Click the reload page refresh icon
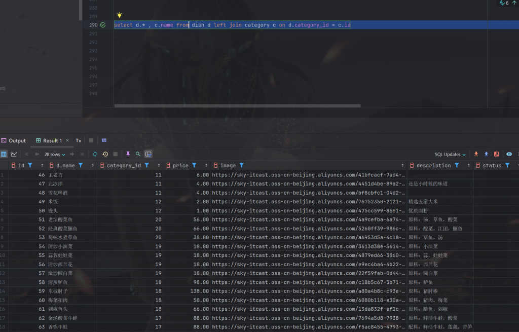The height and width of the screenshot is (332, 519). click(x=95, y=154)
